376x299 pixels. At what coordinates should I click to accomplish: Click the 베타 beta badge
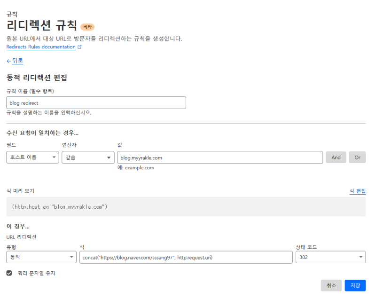[x=87, y=27]
